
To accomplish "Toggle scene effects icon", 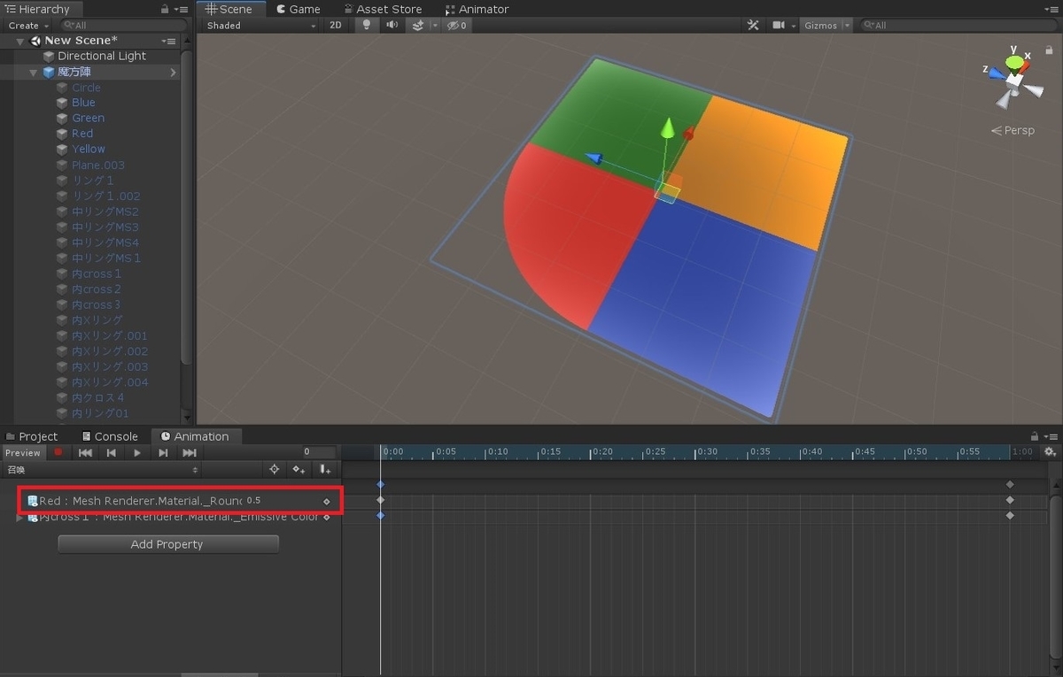I will click(x=417, y=26).
